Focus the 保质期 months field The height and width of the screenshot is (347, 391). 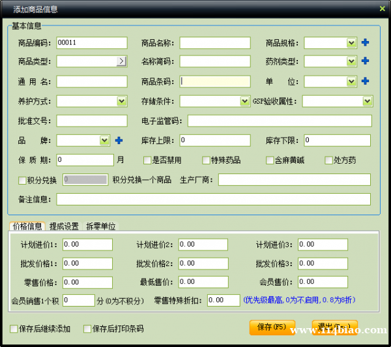[x=85, y=160]
